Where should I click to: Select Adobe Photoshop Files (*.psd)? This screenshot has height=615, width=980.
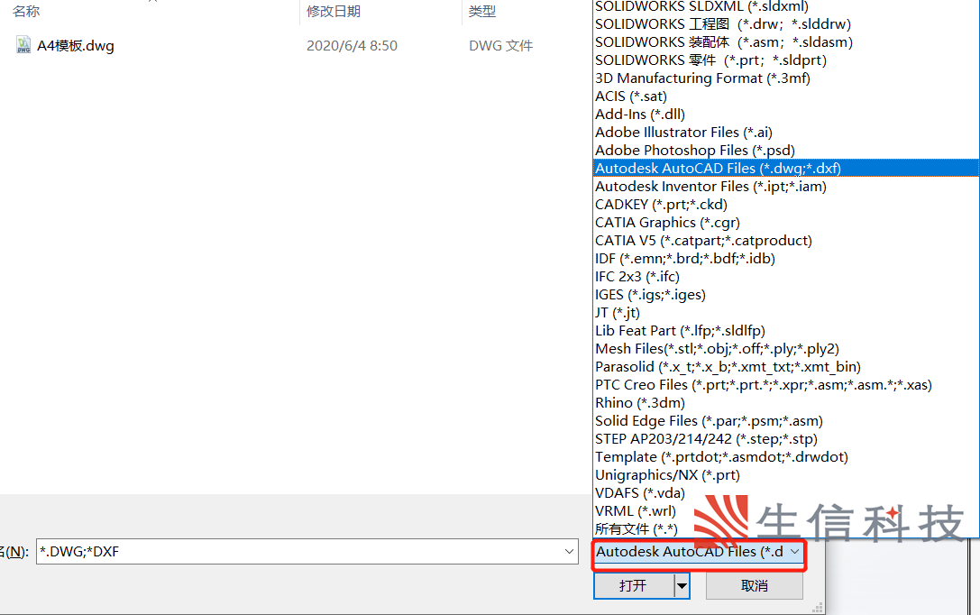785,151
